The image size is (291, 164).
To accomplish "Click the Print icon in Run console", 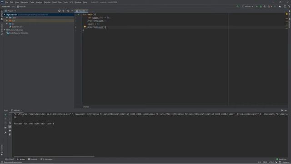I will coord(10,131).
